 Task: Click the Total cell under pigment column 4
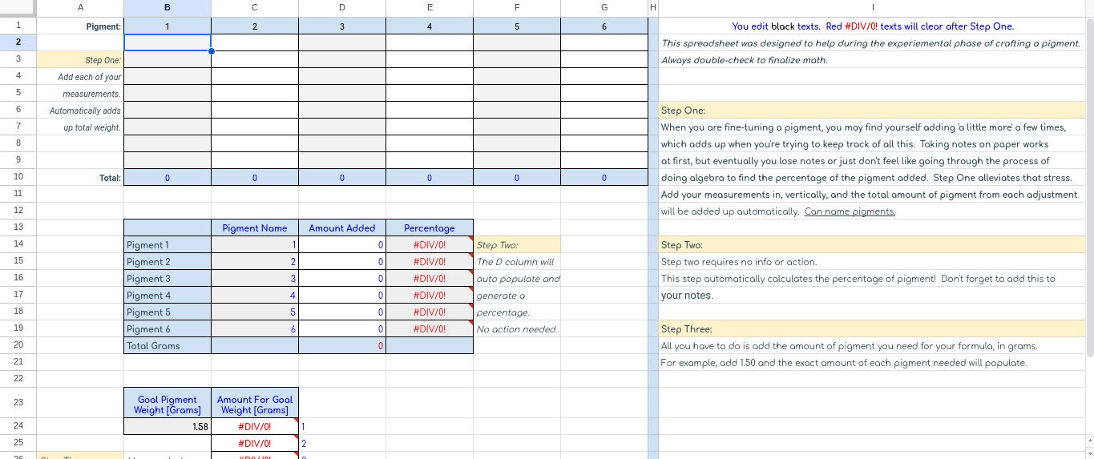(430, 178)
